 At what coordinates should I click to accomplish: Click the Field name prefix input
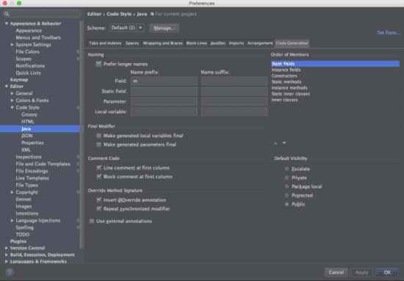pos(164,81)
